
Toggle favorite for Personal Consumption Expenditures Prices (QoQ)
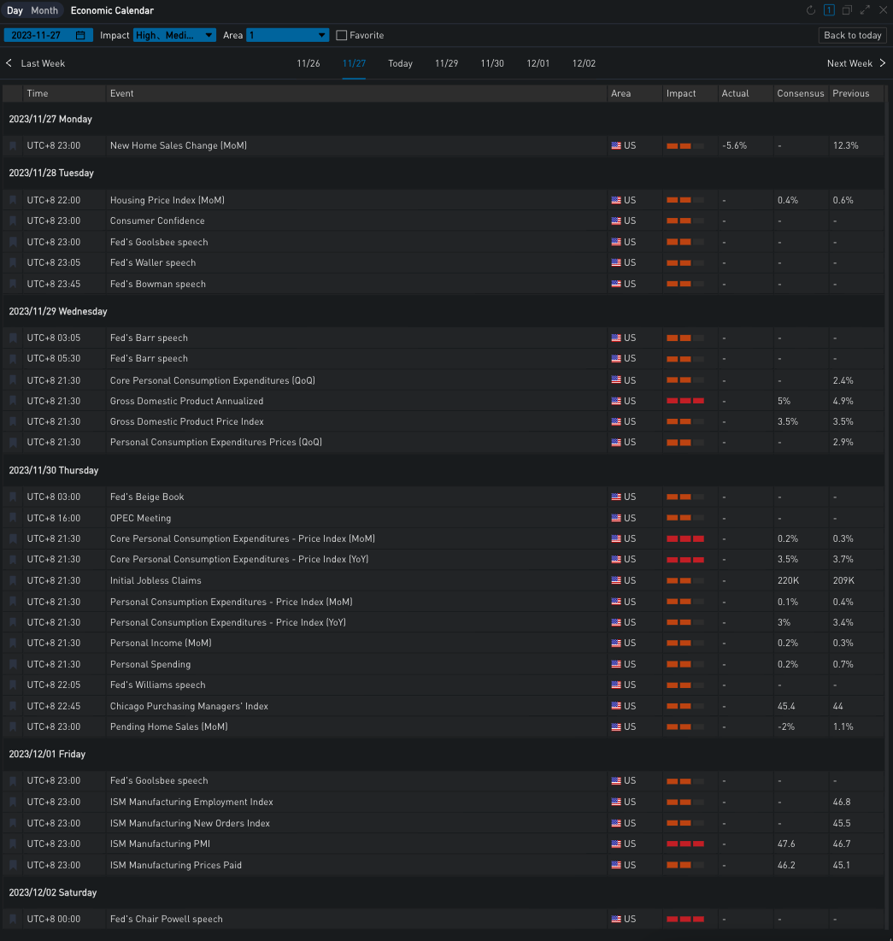(x=13, y=442)
